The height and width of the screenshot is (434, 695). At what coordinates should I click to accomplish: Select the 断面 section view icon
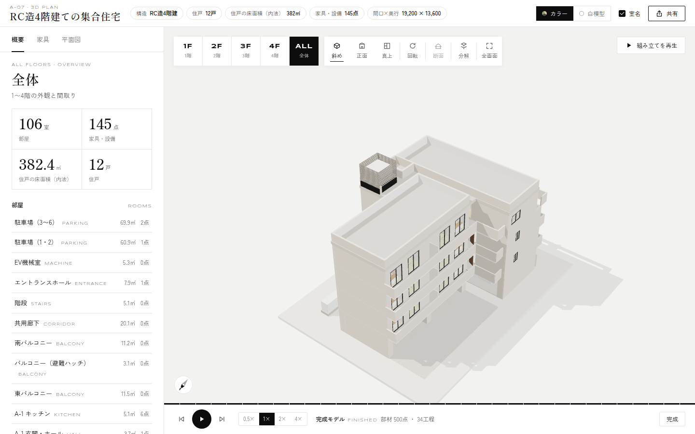pos(438,51)
